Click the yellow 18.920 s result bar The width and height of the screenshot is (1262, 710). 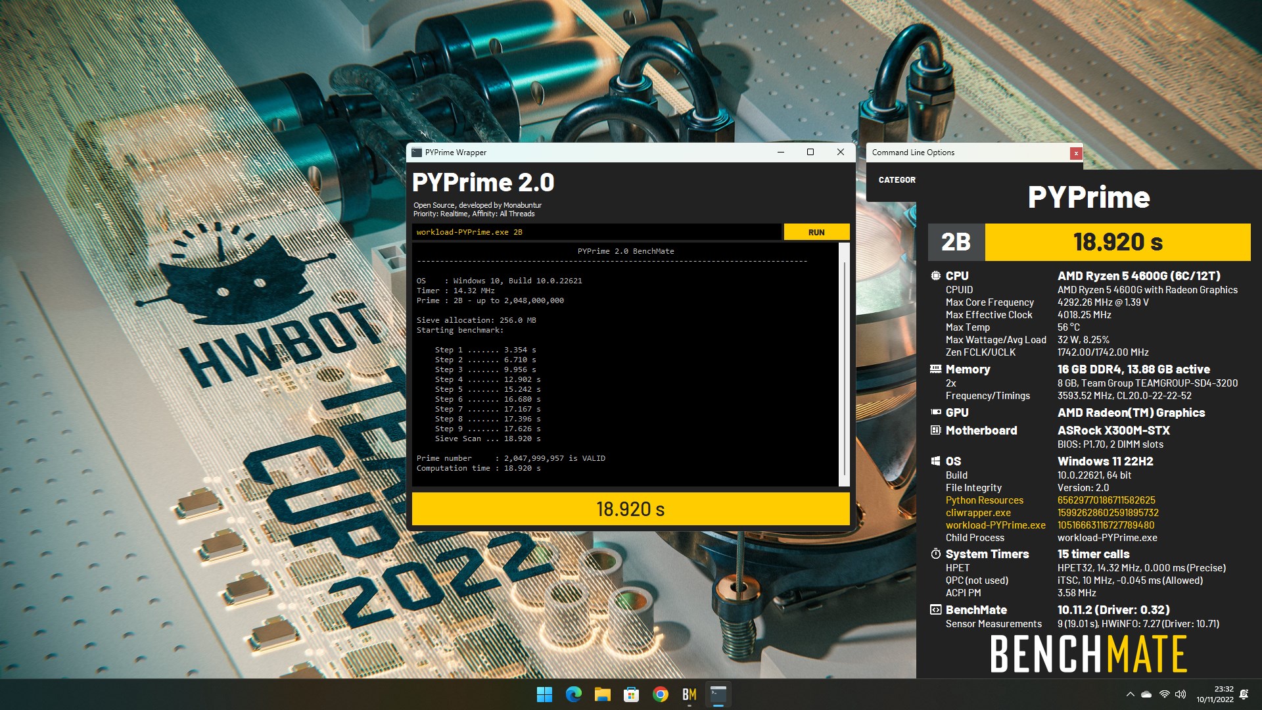630,509
